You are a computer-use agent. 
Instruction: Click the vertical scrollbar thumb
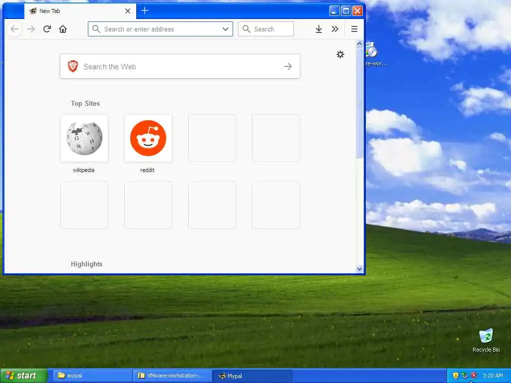(x=359, y=103)
